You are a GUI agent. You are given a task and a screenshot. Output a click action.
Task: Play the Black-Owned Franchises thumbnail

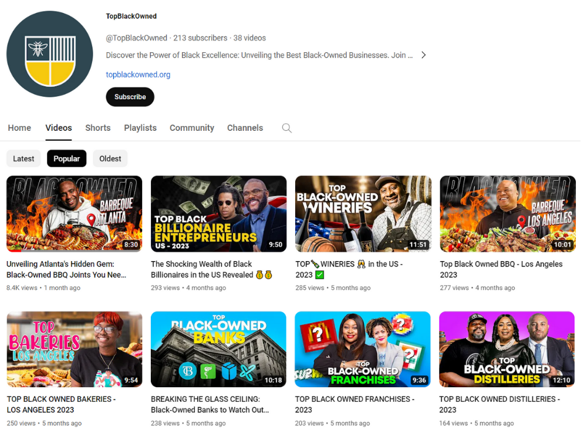click(363, 349)
